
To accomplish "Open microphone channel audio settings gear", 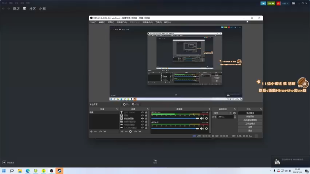I will coord(207,118).
